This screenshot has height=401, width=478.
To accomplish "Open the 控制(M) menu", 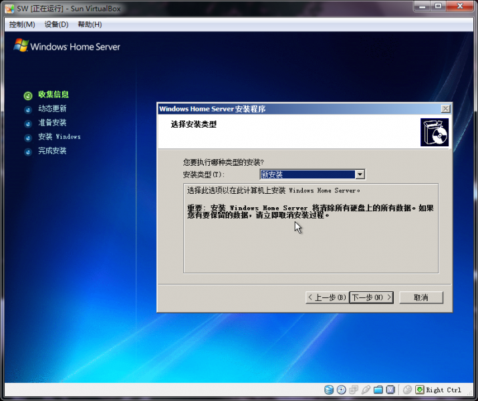I will tap(22, 24).
